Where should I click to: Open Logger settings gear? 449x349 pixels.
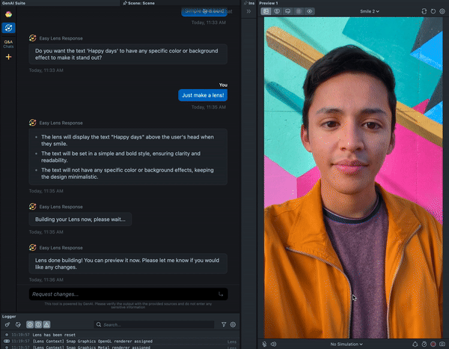233,325
